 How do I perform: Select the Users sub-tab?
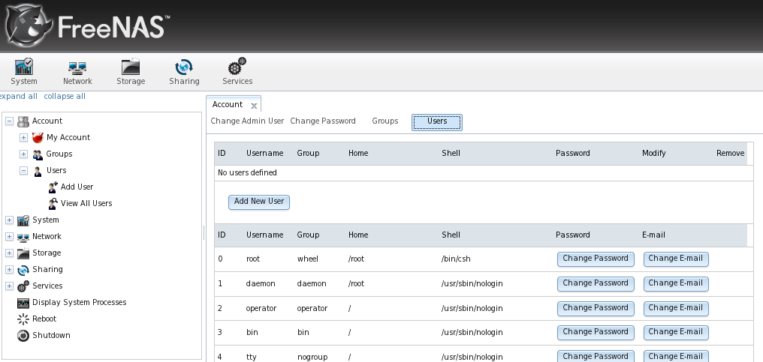pyautogui.click(x=437, y=122)
